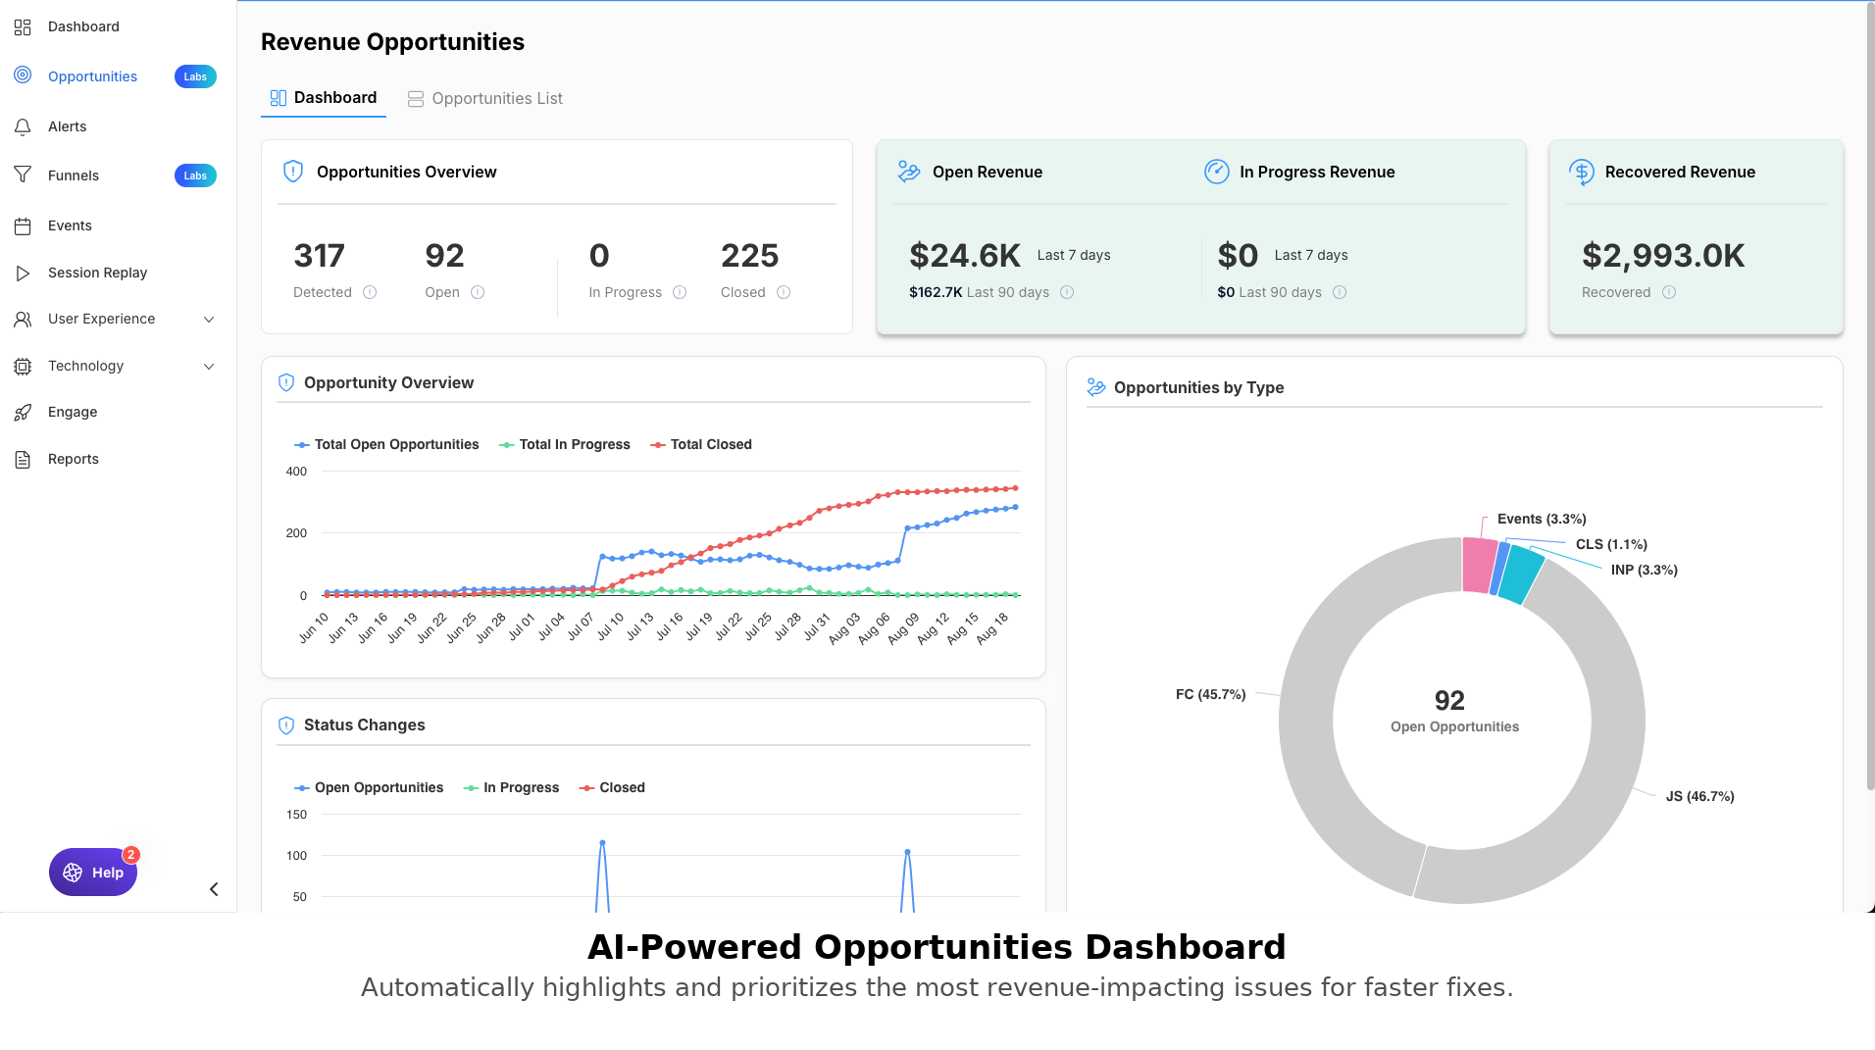Open Funnels via its funnel icon
This screenshot has width=1875, height=1050.
23,175
